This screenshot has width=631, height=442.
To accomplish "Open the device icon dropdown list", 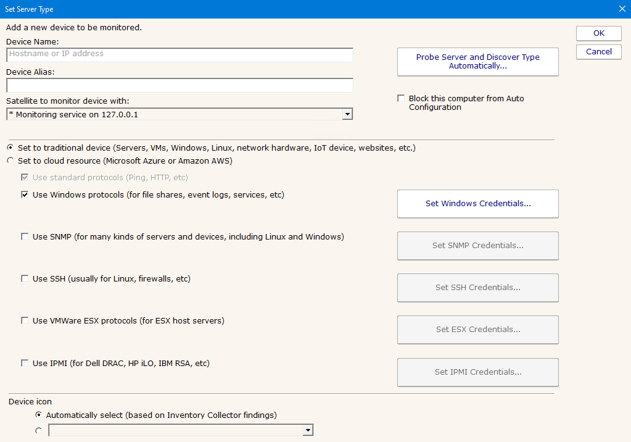I will click(x=308, y=430).
